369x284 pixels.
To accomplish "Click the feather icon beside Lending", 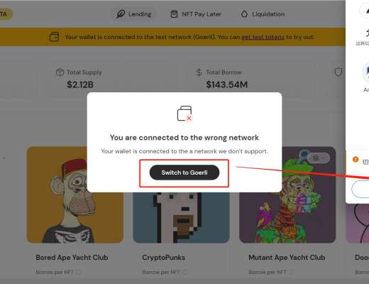I will tap(121, 14).
